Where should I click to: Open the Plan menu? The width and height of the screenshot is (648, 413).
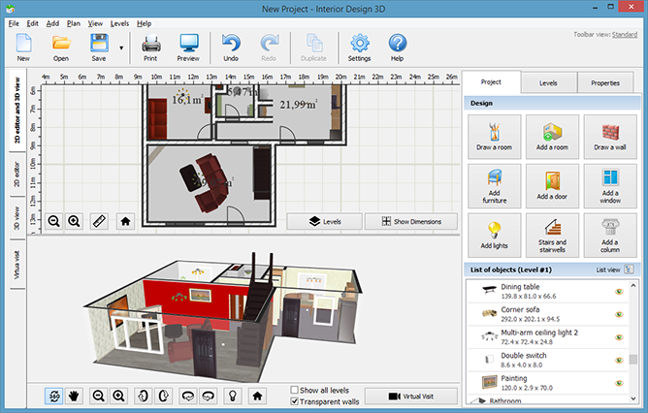(x=74, y=23)
